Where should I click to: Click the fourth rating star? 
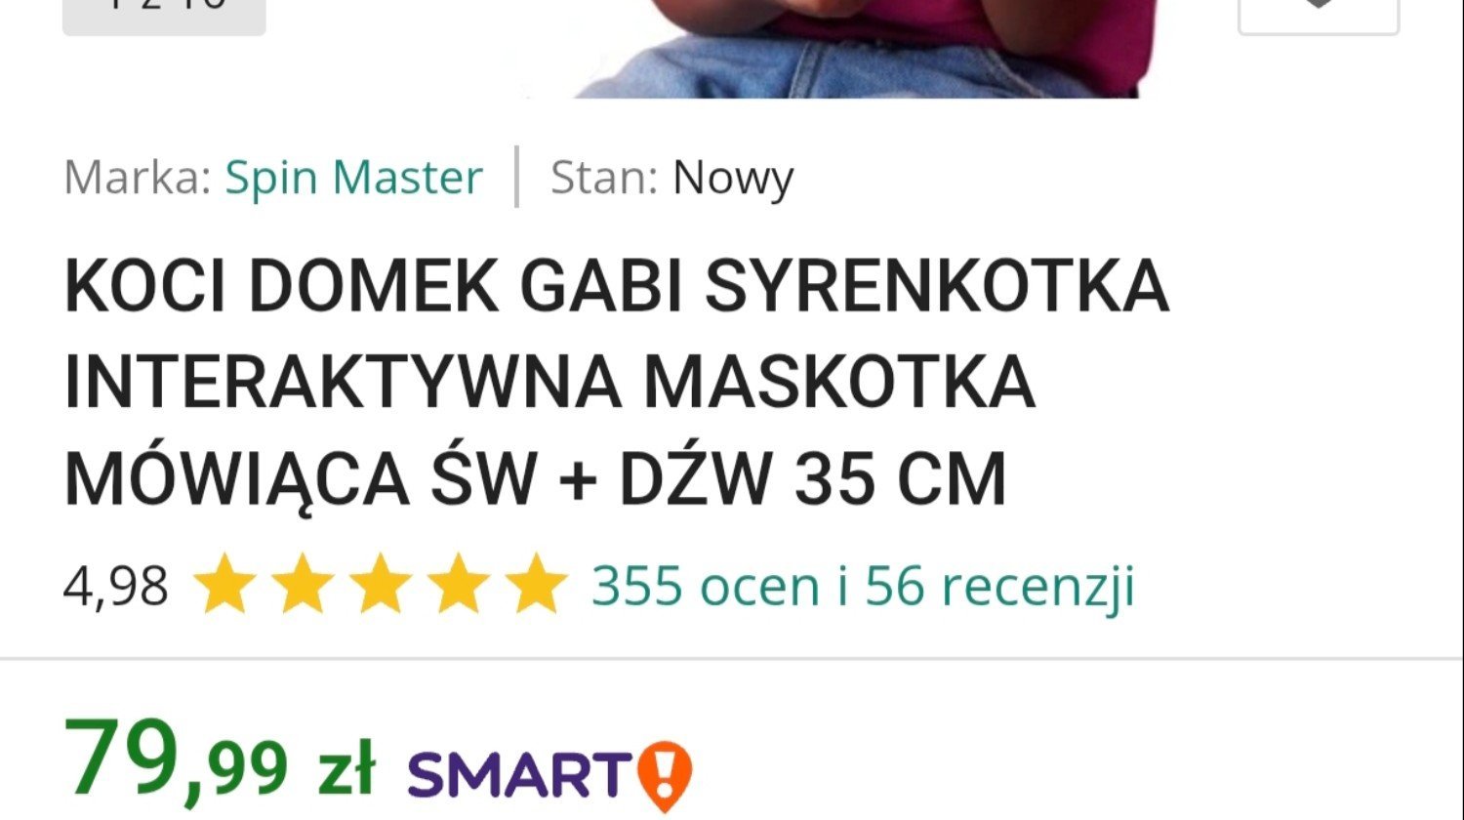[459, 584]
